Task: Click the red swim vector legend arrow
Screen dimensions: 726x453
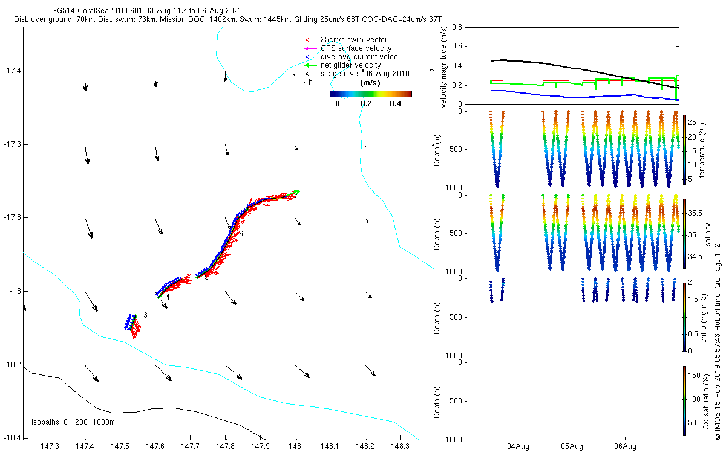Action: pos(310,40)
